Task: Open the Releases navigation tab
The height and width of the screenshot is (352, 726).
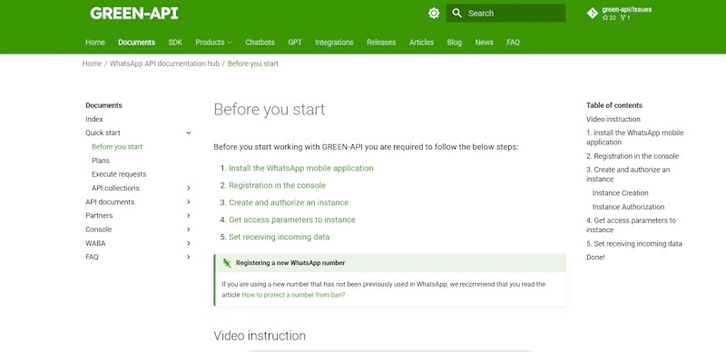Action: pos(381,42)
